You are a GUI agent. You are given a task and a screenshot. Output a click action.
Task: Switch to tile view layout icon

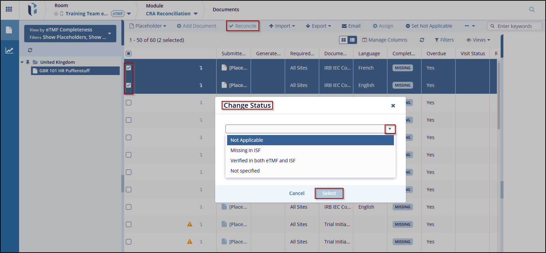[x=343, y=40]
